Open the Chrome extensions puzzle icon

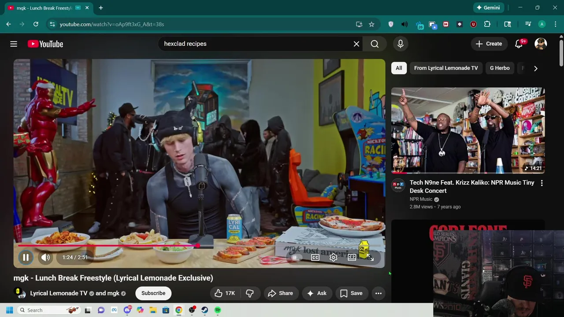(x=487, y=24)
